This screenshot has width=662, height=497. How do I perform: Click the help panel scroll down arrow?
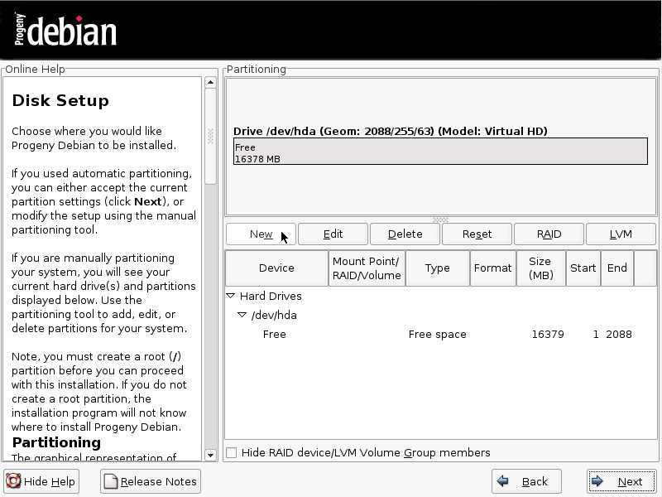pyautogui.click(x=210, y=455)
